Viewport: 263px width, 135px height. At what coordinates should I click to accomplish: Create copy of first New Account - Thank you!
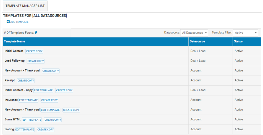[x=51, y=71]
